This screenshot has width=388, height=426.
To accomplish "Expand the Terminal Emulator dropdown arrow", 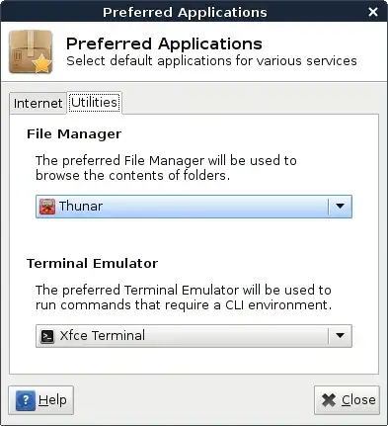I will pyautogui.click(x=340, y=336).
